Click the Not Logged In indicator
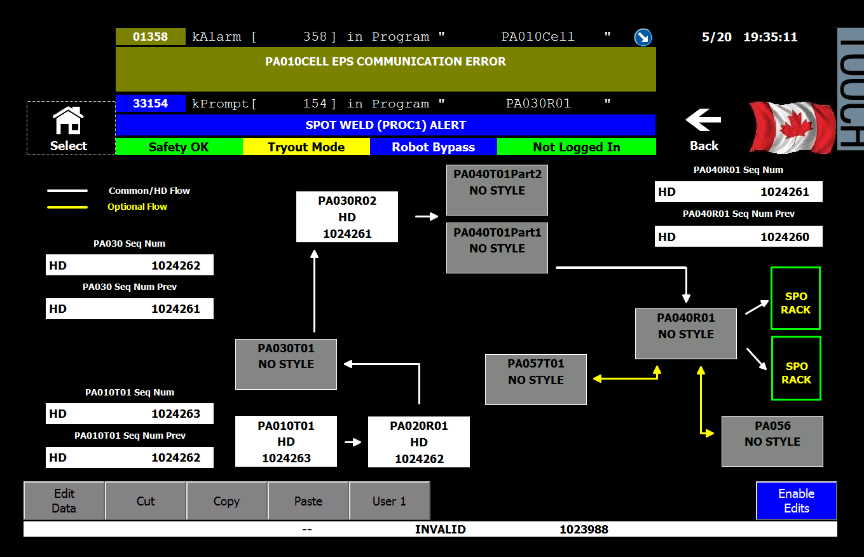The height and width of the screenshot is (557, 864). click(x=576, y=147)
